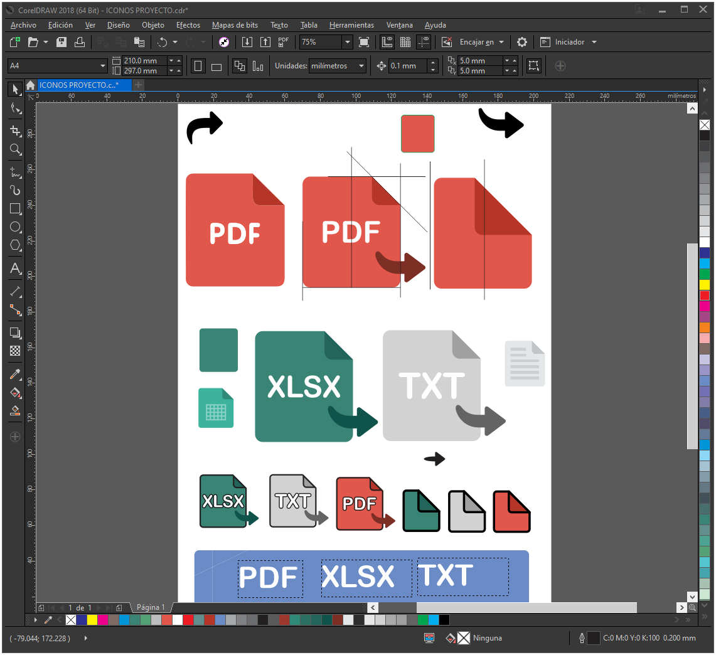716x655 pixels.
Task: Expand status bar coordinates arrow
Action: click(x=85, y=638)
